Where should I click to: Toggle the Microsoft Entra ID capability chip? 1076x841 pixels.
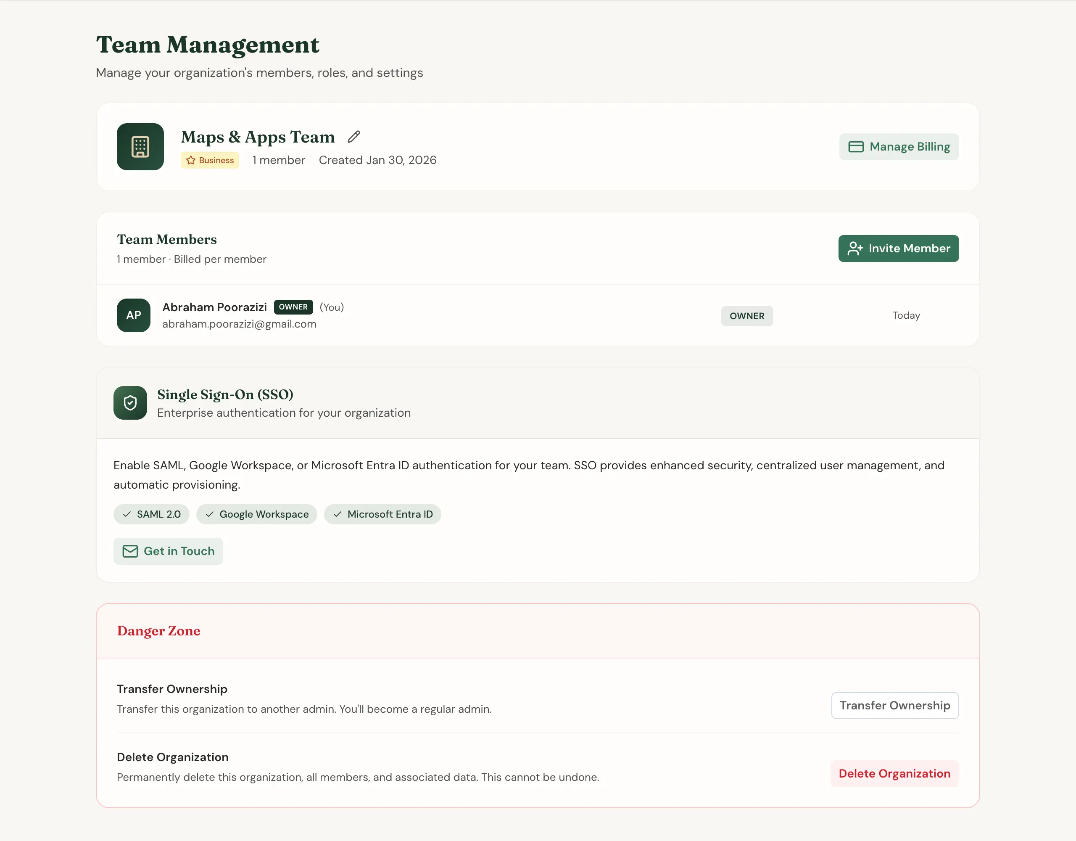(x=383, y=514)
